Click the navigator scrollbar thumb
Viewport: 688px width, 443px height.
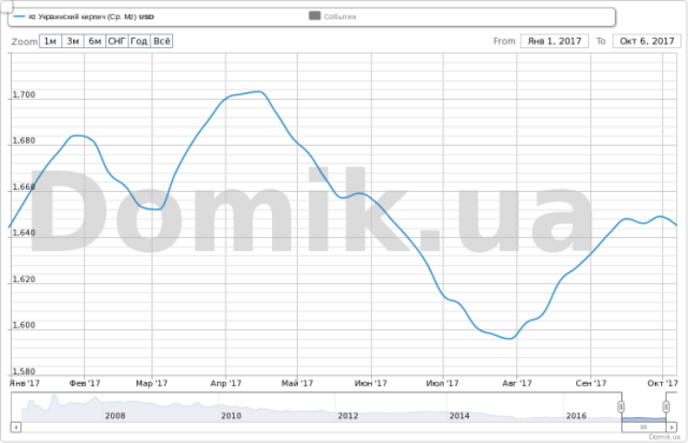pos(644,426)
